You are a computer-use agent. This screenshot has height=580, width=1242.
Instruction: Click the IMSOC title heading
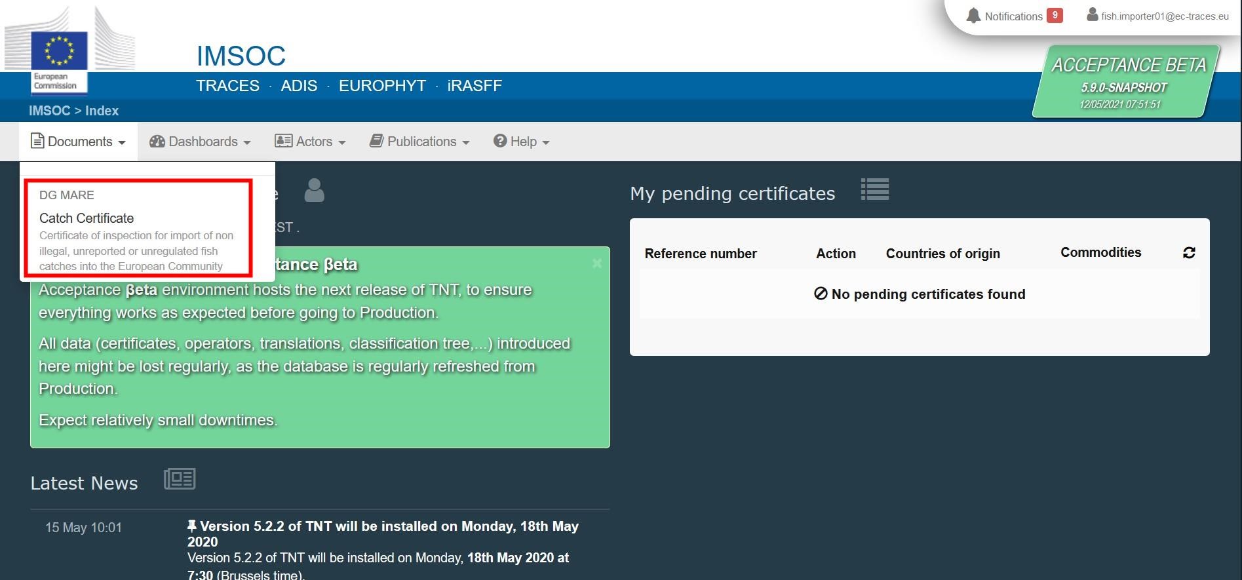coord(241,56)
